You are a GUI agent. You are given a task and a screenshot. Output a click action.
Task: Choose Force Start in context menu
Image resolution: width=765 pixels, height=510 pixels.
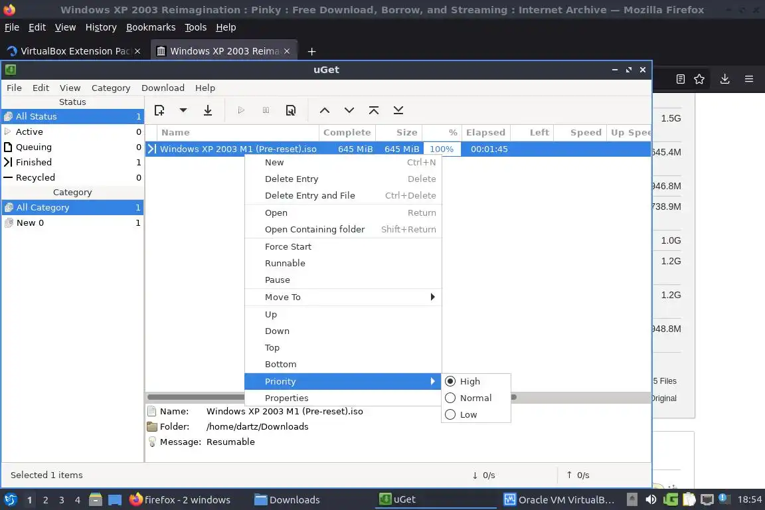pyautogui.click(x=343, y=246)
